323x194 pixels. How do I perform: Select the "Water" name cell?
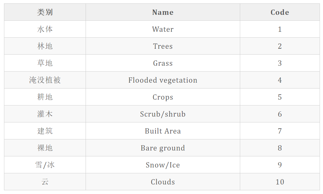(163, 29)
